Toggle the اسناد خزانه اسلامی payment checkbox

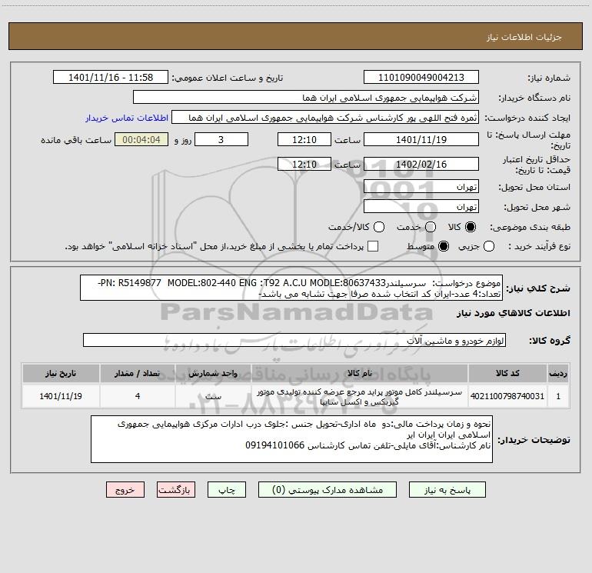pos(373,246)
